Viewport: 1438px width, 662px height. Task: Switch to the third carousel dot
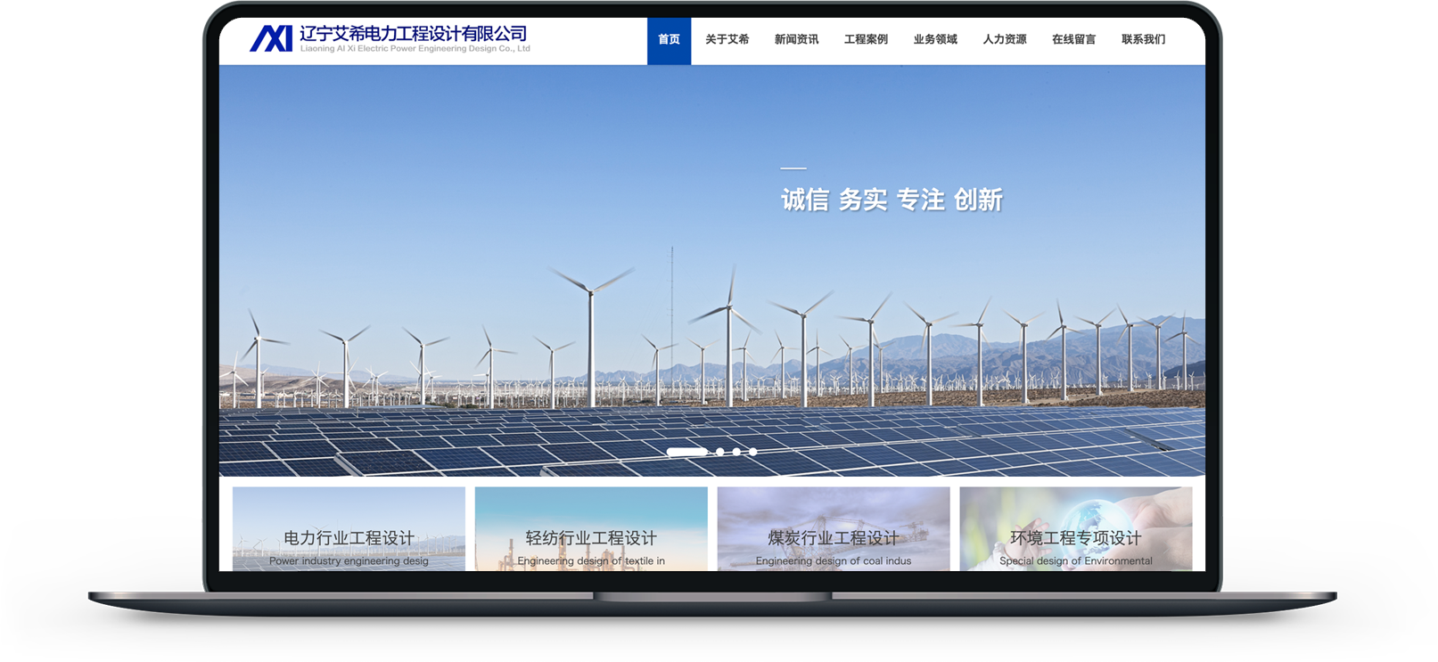tap(736, 452)
